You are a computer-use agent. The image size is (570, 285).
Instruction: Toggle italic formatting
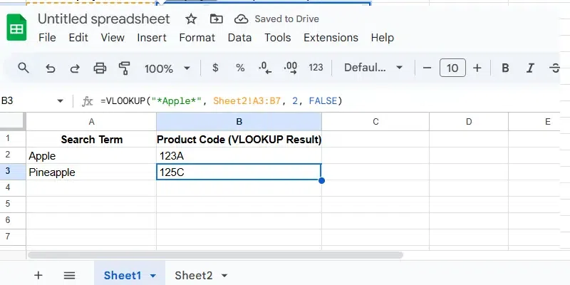529,68
